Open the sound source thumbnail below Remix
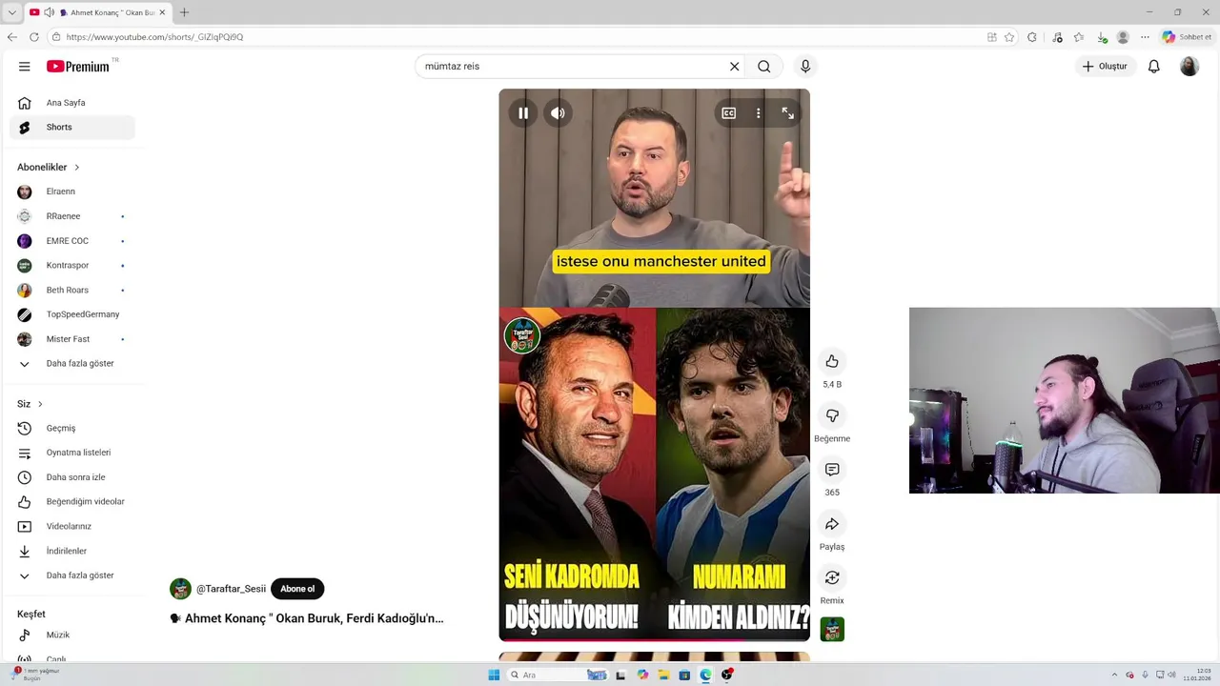 pos(832,630)
